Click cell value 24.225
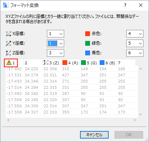 click(31, 69)
